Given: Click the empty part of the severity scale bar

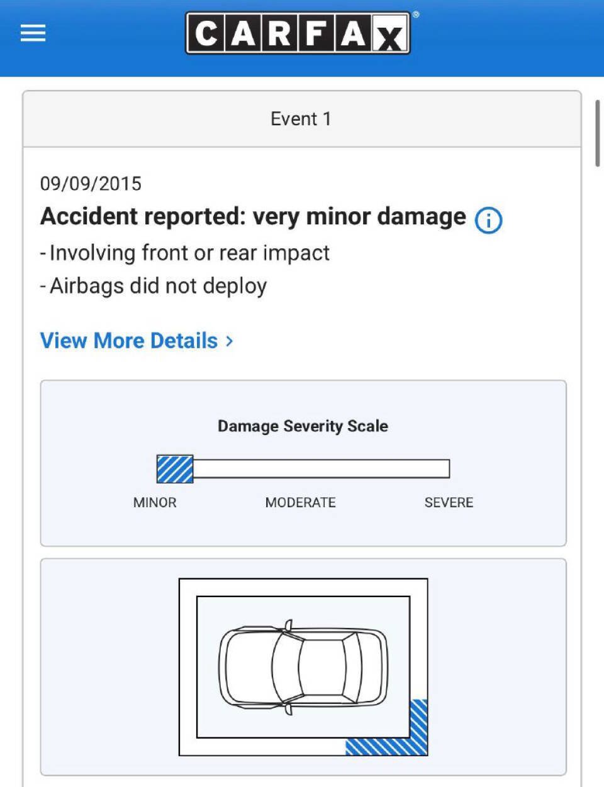Looking at the screenshot, I should tap(322, 469).
